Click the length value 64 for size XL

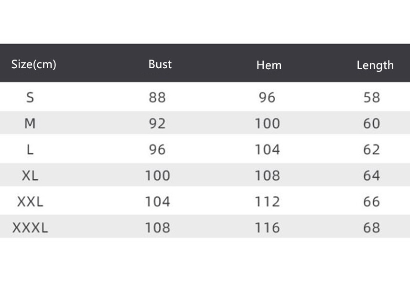pos(372,175)
